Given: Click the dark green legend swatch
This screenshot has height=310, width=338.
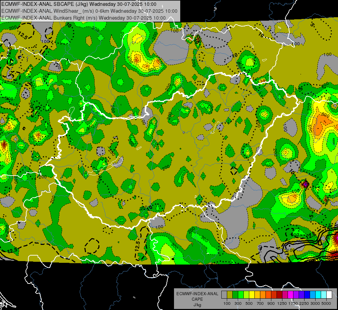Looking at the screenshot, I should click(x=235, y=295).
